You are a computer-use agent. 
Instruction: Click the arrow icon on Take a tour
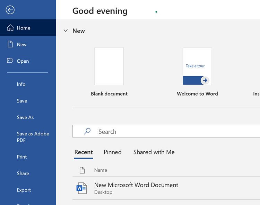[x=205, y=80]
